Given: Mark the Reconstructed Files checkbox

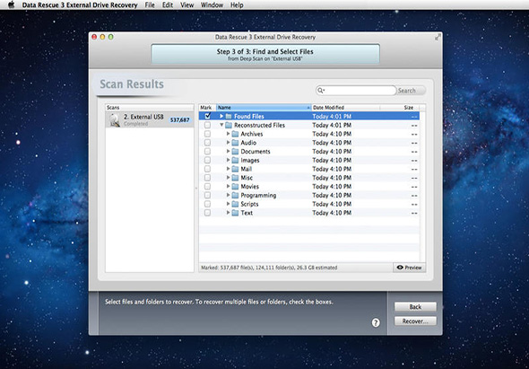Looking at the screenshot, I should click(207, 126).
